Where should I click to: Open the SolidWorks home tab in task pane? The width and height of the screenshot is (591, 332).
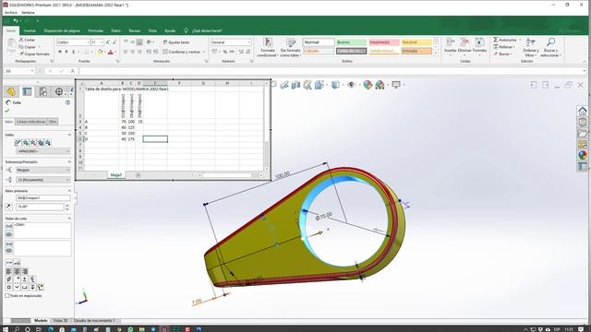[x=583, y=111]
